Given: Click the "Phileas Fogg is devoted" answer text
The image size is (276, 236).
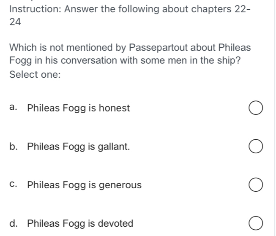Looking at the screenshot, I should 80,224.
